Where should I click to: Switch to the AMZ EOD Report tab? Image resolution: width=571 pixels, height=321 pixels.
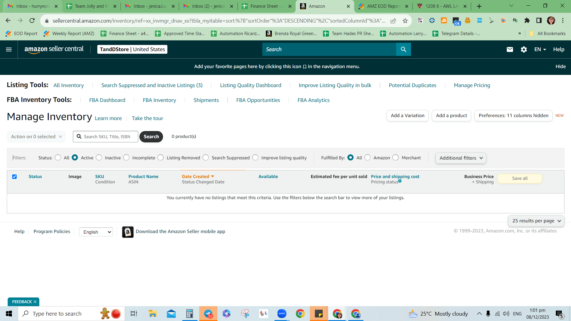coord(383,6)
